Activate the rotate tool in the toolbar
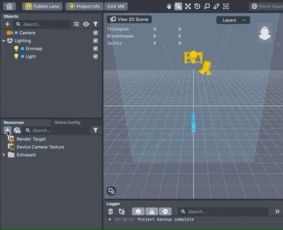This screenshot has height=230, width=283. click(197, 7)
